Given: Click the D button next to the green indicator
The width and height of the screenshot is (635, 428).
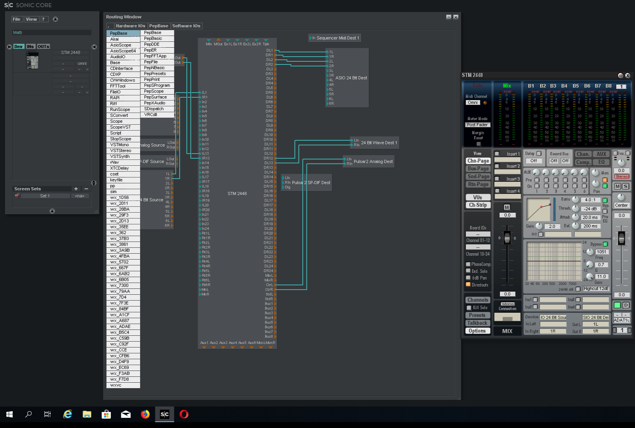Looking at the screenshot, I should (x=626, y=305).
